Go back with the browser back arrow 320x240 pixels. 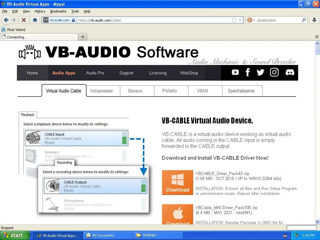click(x=6, y=20)
